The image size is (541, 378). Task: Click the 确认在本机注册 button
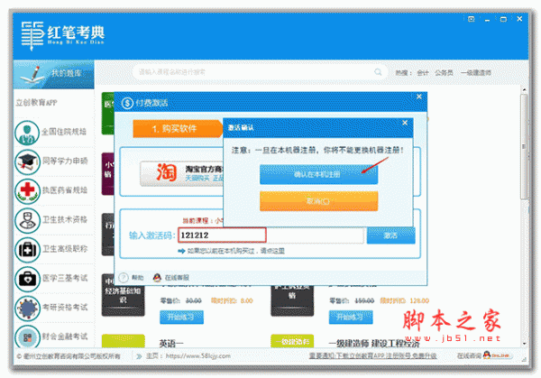318,174
